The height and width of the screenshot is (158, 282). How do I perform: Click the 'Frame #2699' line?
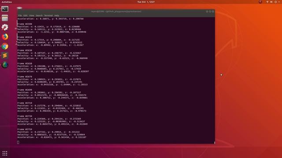[25, 90]
